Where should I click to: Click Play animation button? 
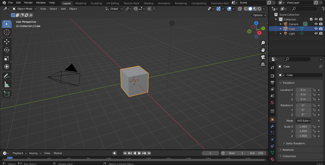(x=139, y=153)
